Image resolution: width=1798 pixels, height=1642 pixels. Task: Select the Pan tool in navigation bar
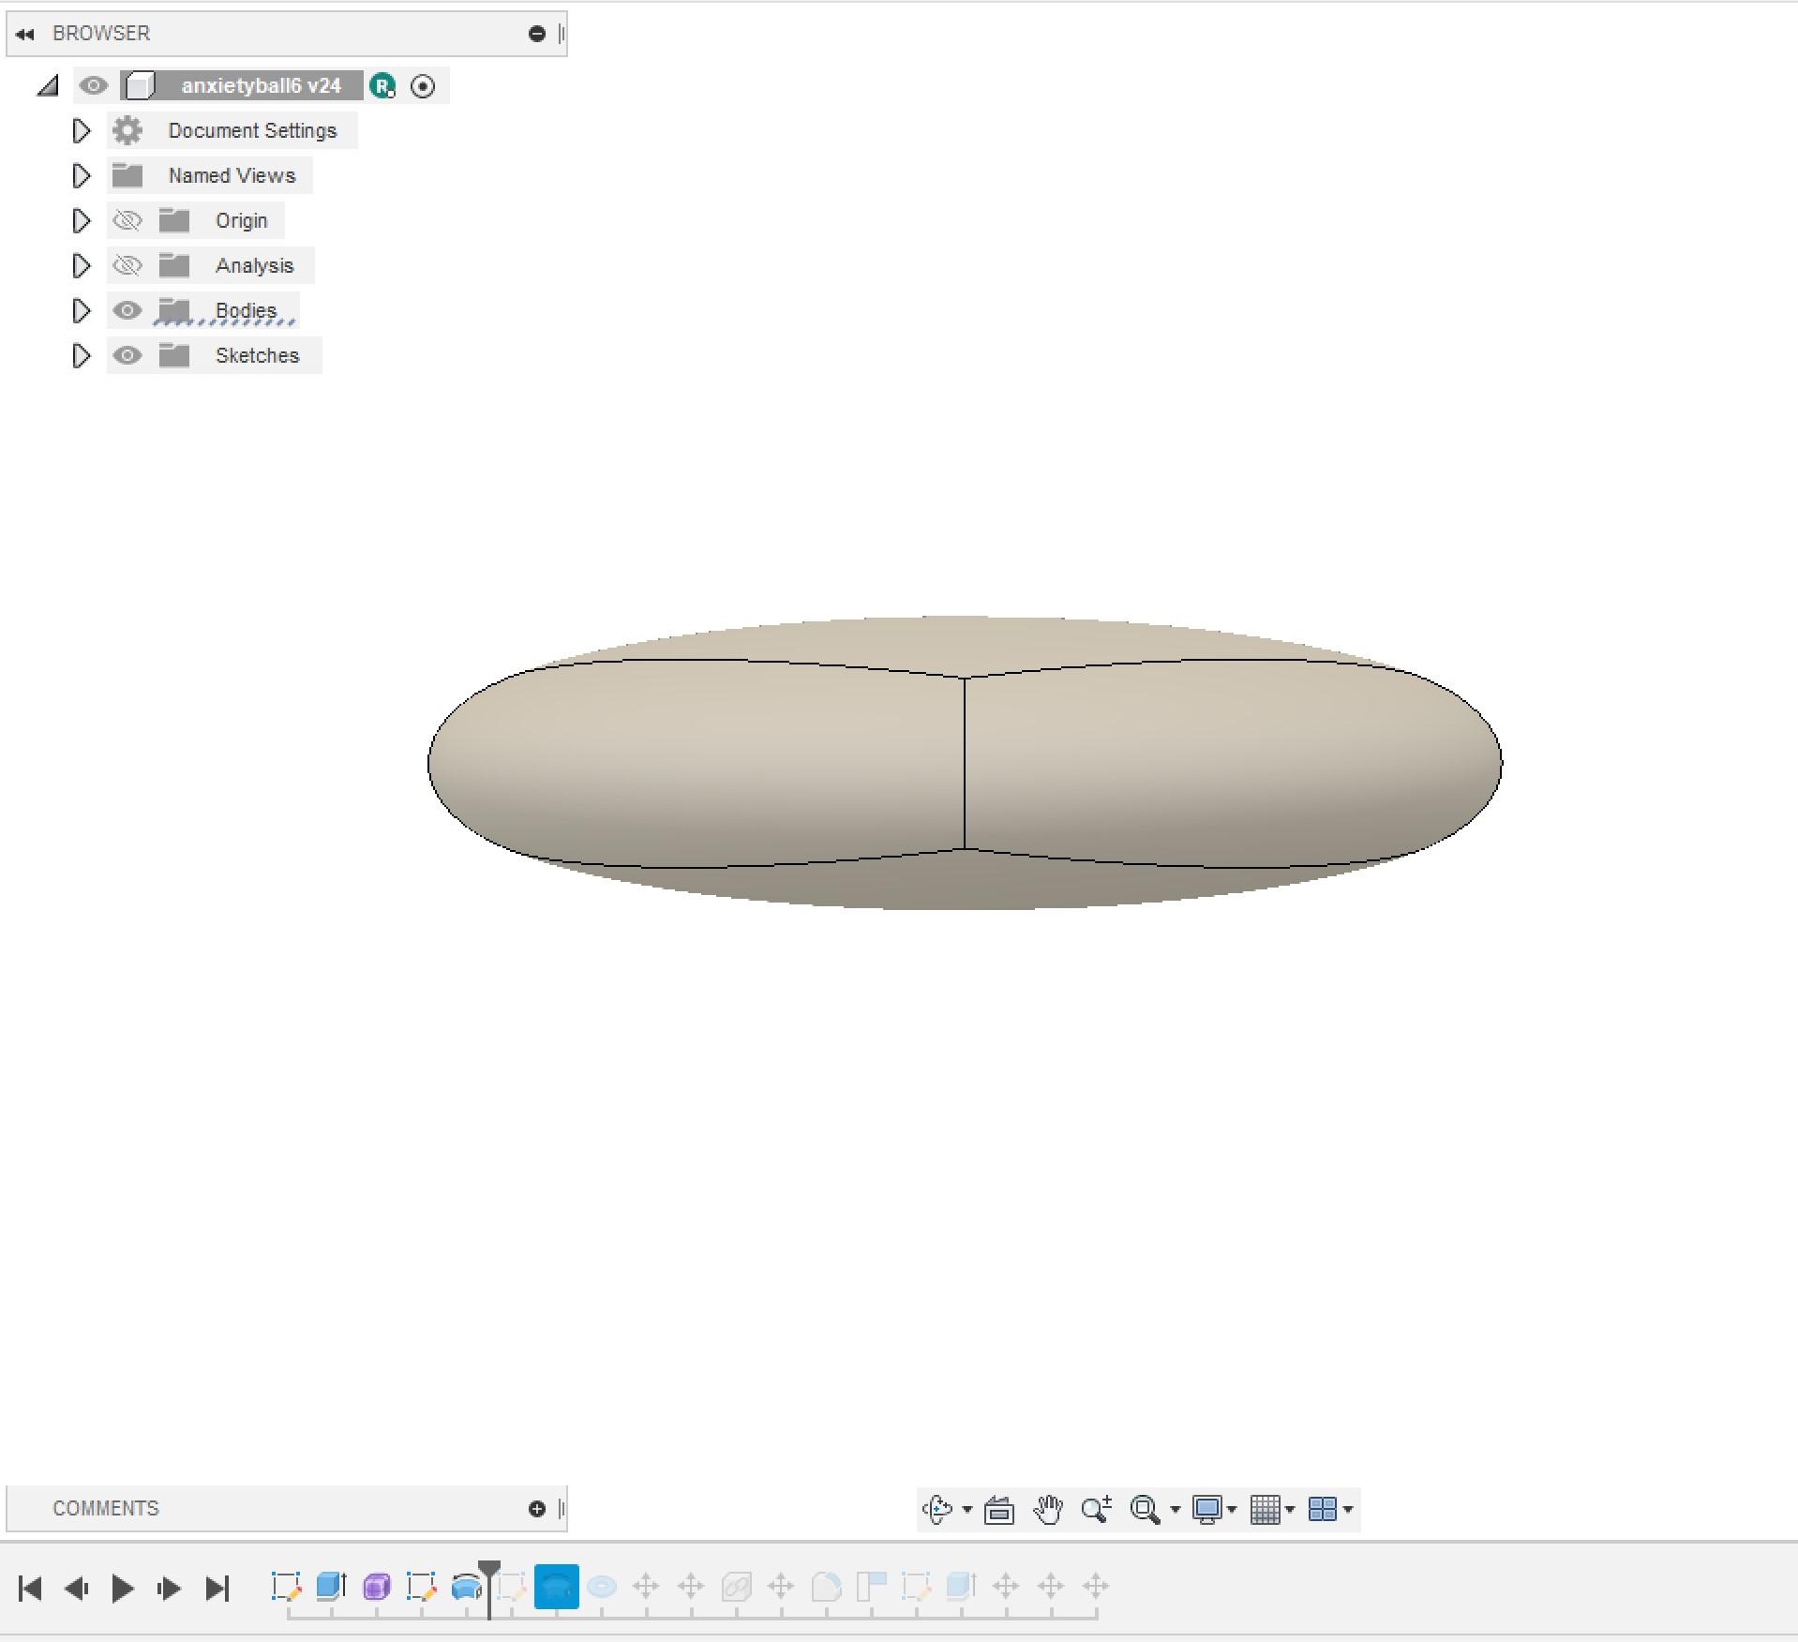click(x=1047, y=1509)
